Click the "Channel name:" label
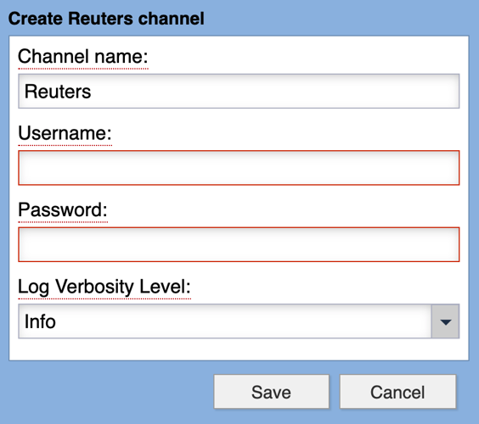The image size is (479, 424). click(x=82, y=57)
